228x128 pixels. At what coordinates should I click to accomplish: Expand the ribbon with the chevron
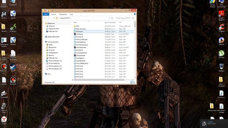(x=132, y=14)
